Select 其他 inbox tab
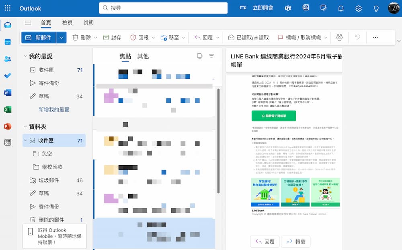 click(x=143, y=56)
